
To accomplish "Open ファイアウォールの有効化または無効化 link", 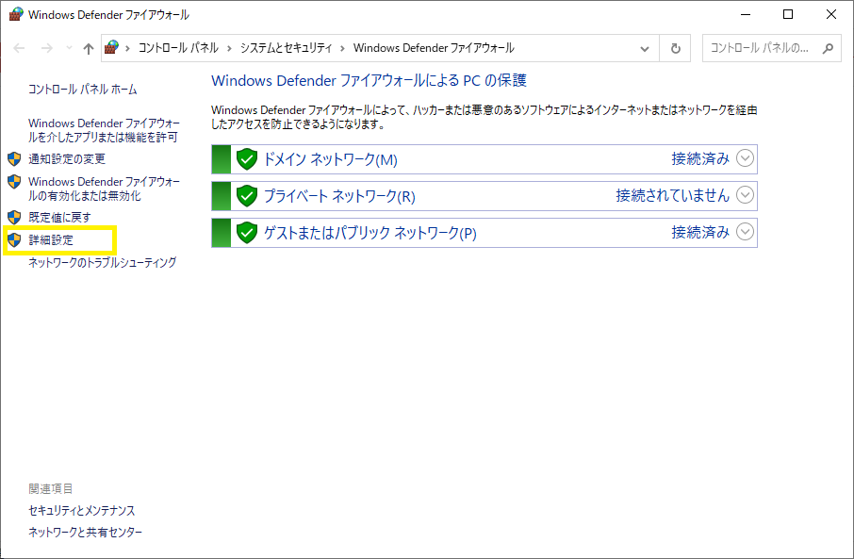I will pos(104,189).
